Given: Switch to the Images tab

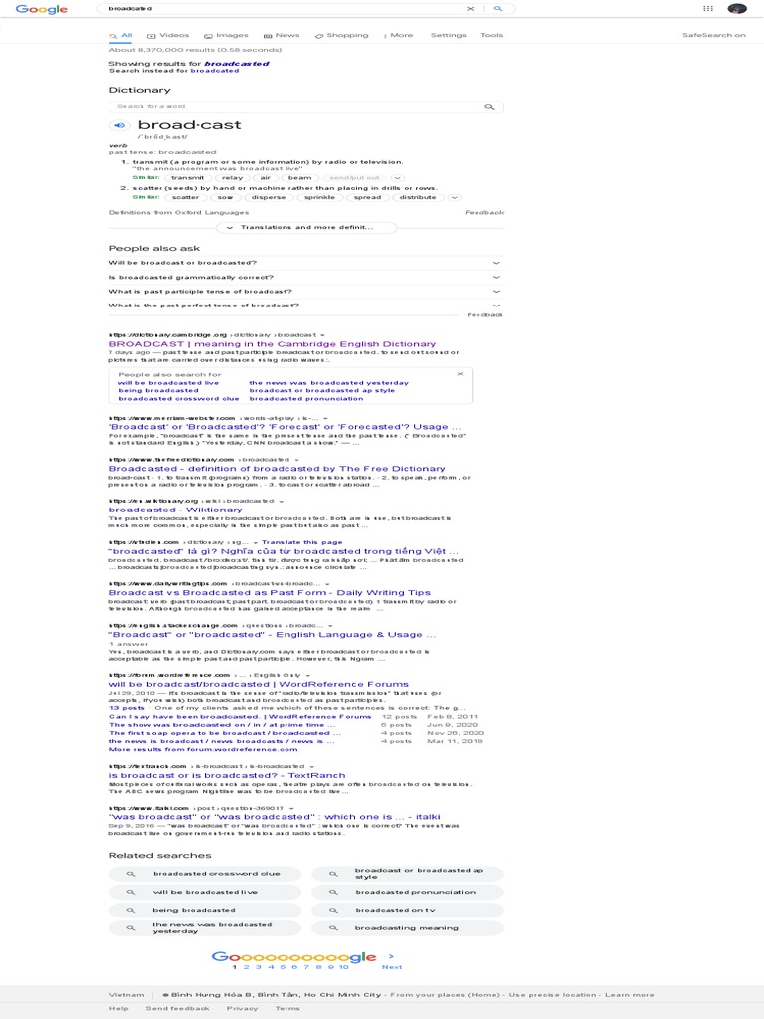Looking at the screenshot, I should [226, 35].
